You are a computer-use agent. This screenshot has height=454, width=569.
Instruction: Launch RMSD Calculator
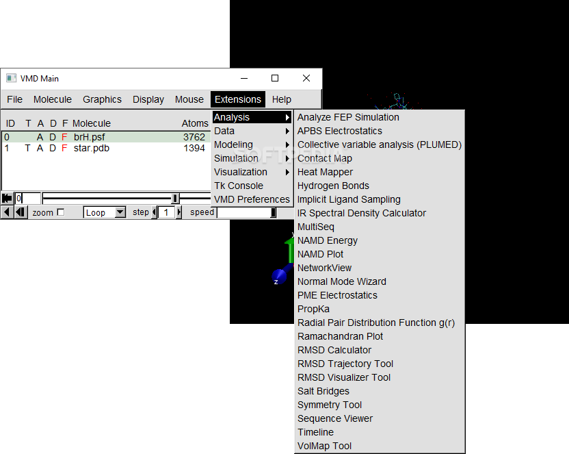pos(379,350)
